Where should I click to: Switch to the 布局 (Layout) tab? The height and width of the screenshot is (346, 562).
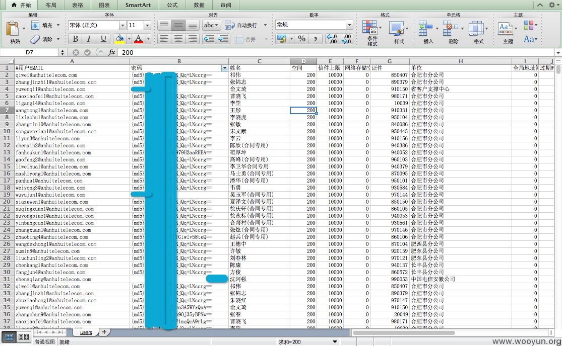[x=51, y=5]
